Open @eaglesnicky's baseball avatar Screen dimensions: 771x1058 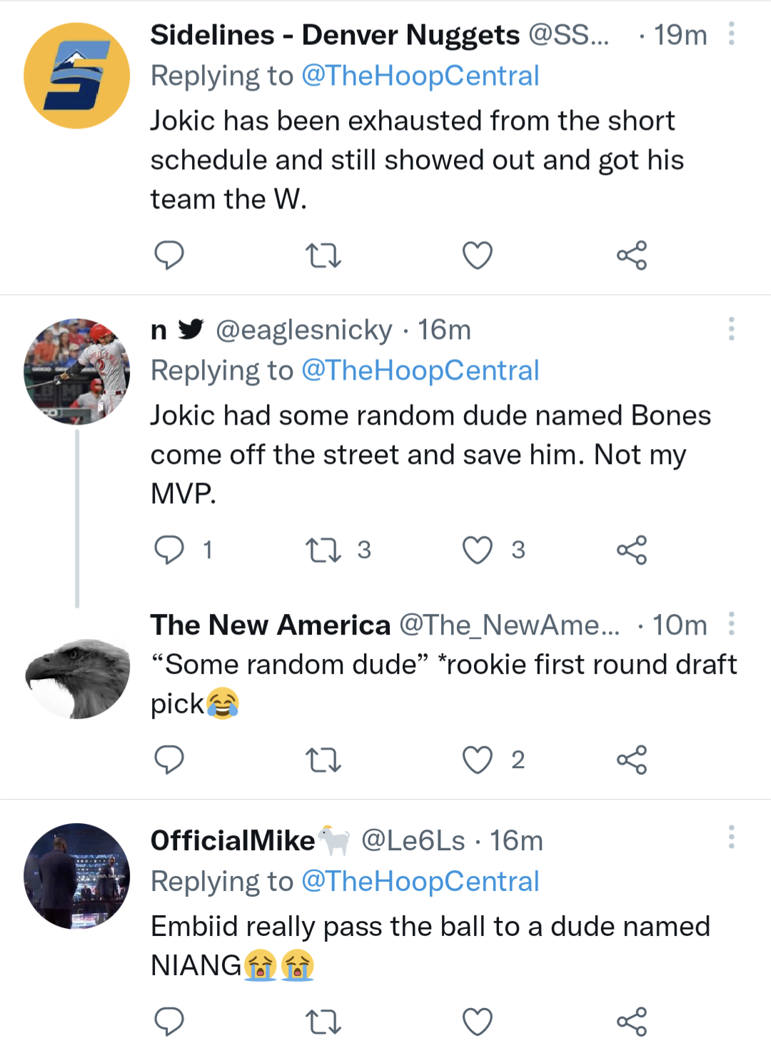tap(76, 371)
